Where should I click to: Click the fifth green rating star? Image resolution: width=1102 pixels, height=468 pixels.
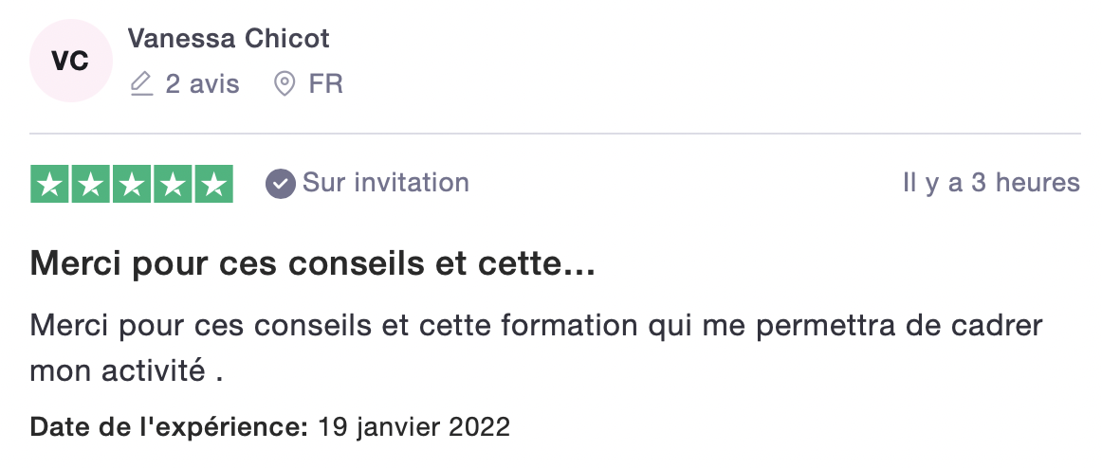pyautogui.click(x=213, y=184)
